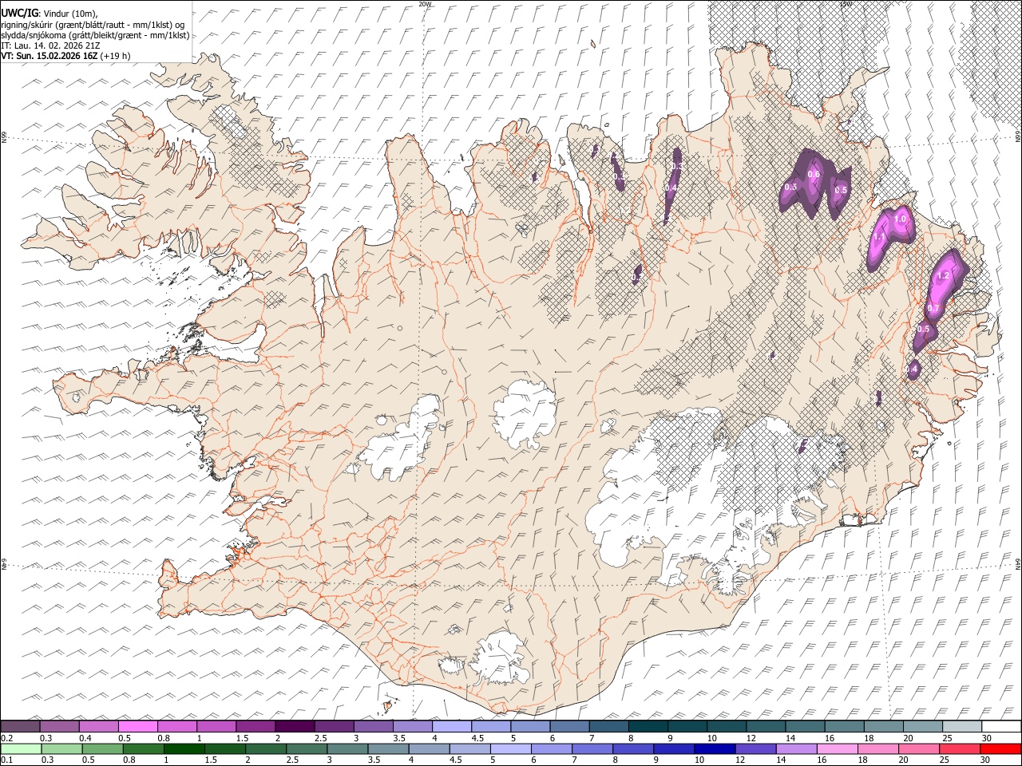Pick the rain legend swatch between 4 and 4.5
Screen dimensions: 1022x766
(429, 748)
